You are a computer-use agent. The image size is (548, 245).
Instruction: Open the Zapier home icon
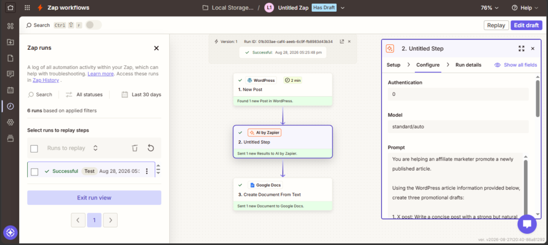(x=10, y=7)
